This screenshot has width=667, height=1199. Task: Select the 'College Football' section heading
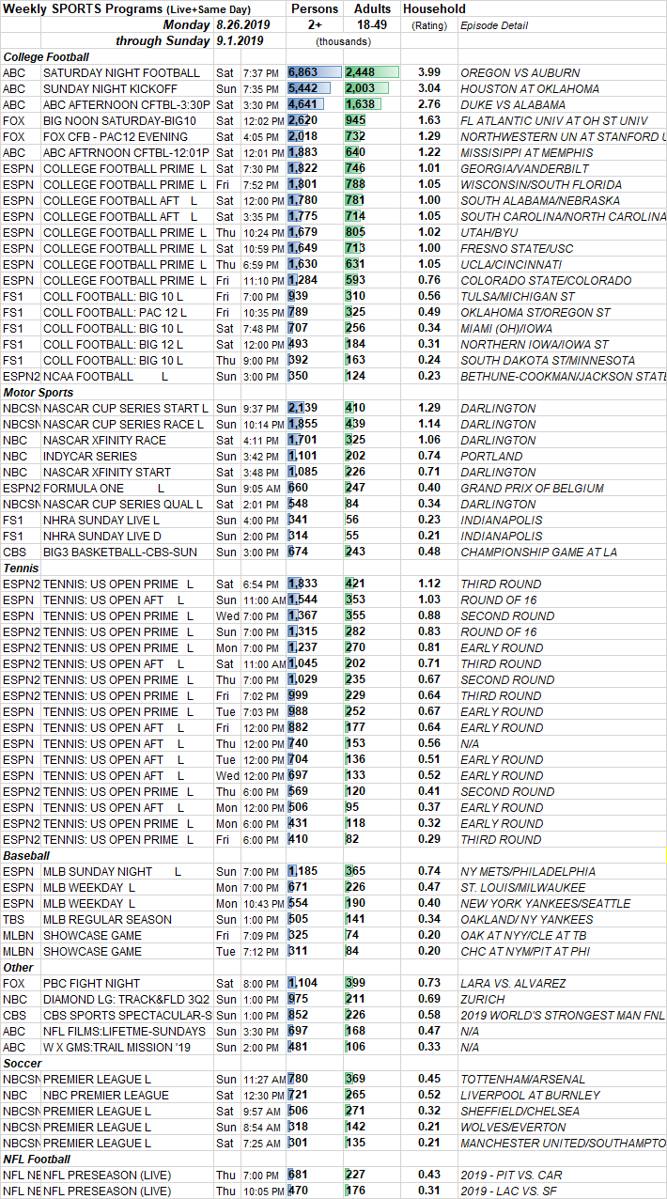47,56
